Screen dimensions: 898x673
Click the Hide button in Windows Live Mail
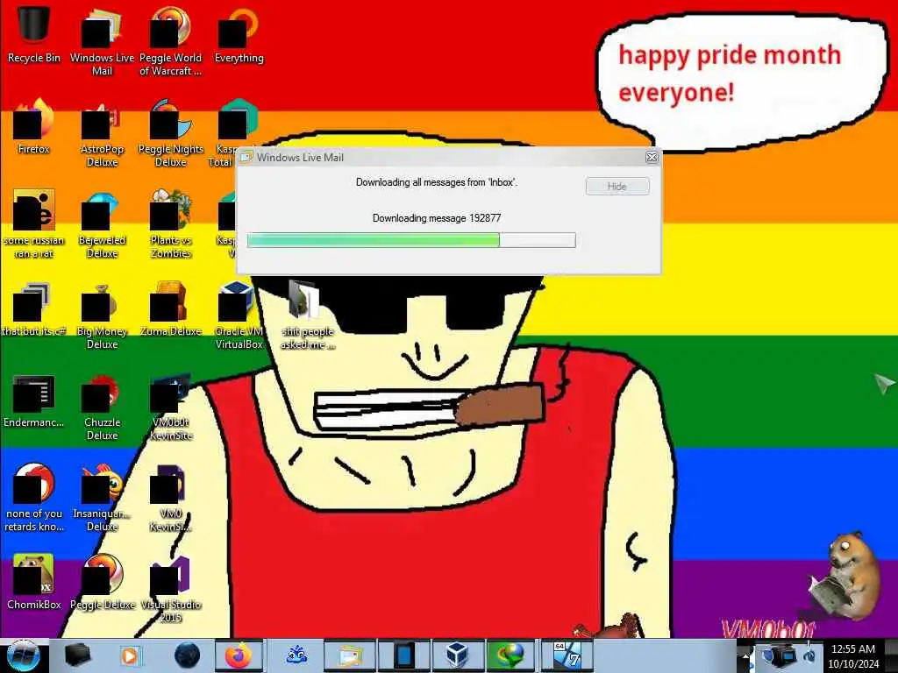point(617,186)
